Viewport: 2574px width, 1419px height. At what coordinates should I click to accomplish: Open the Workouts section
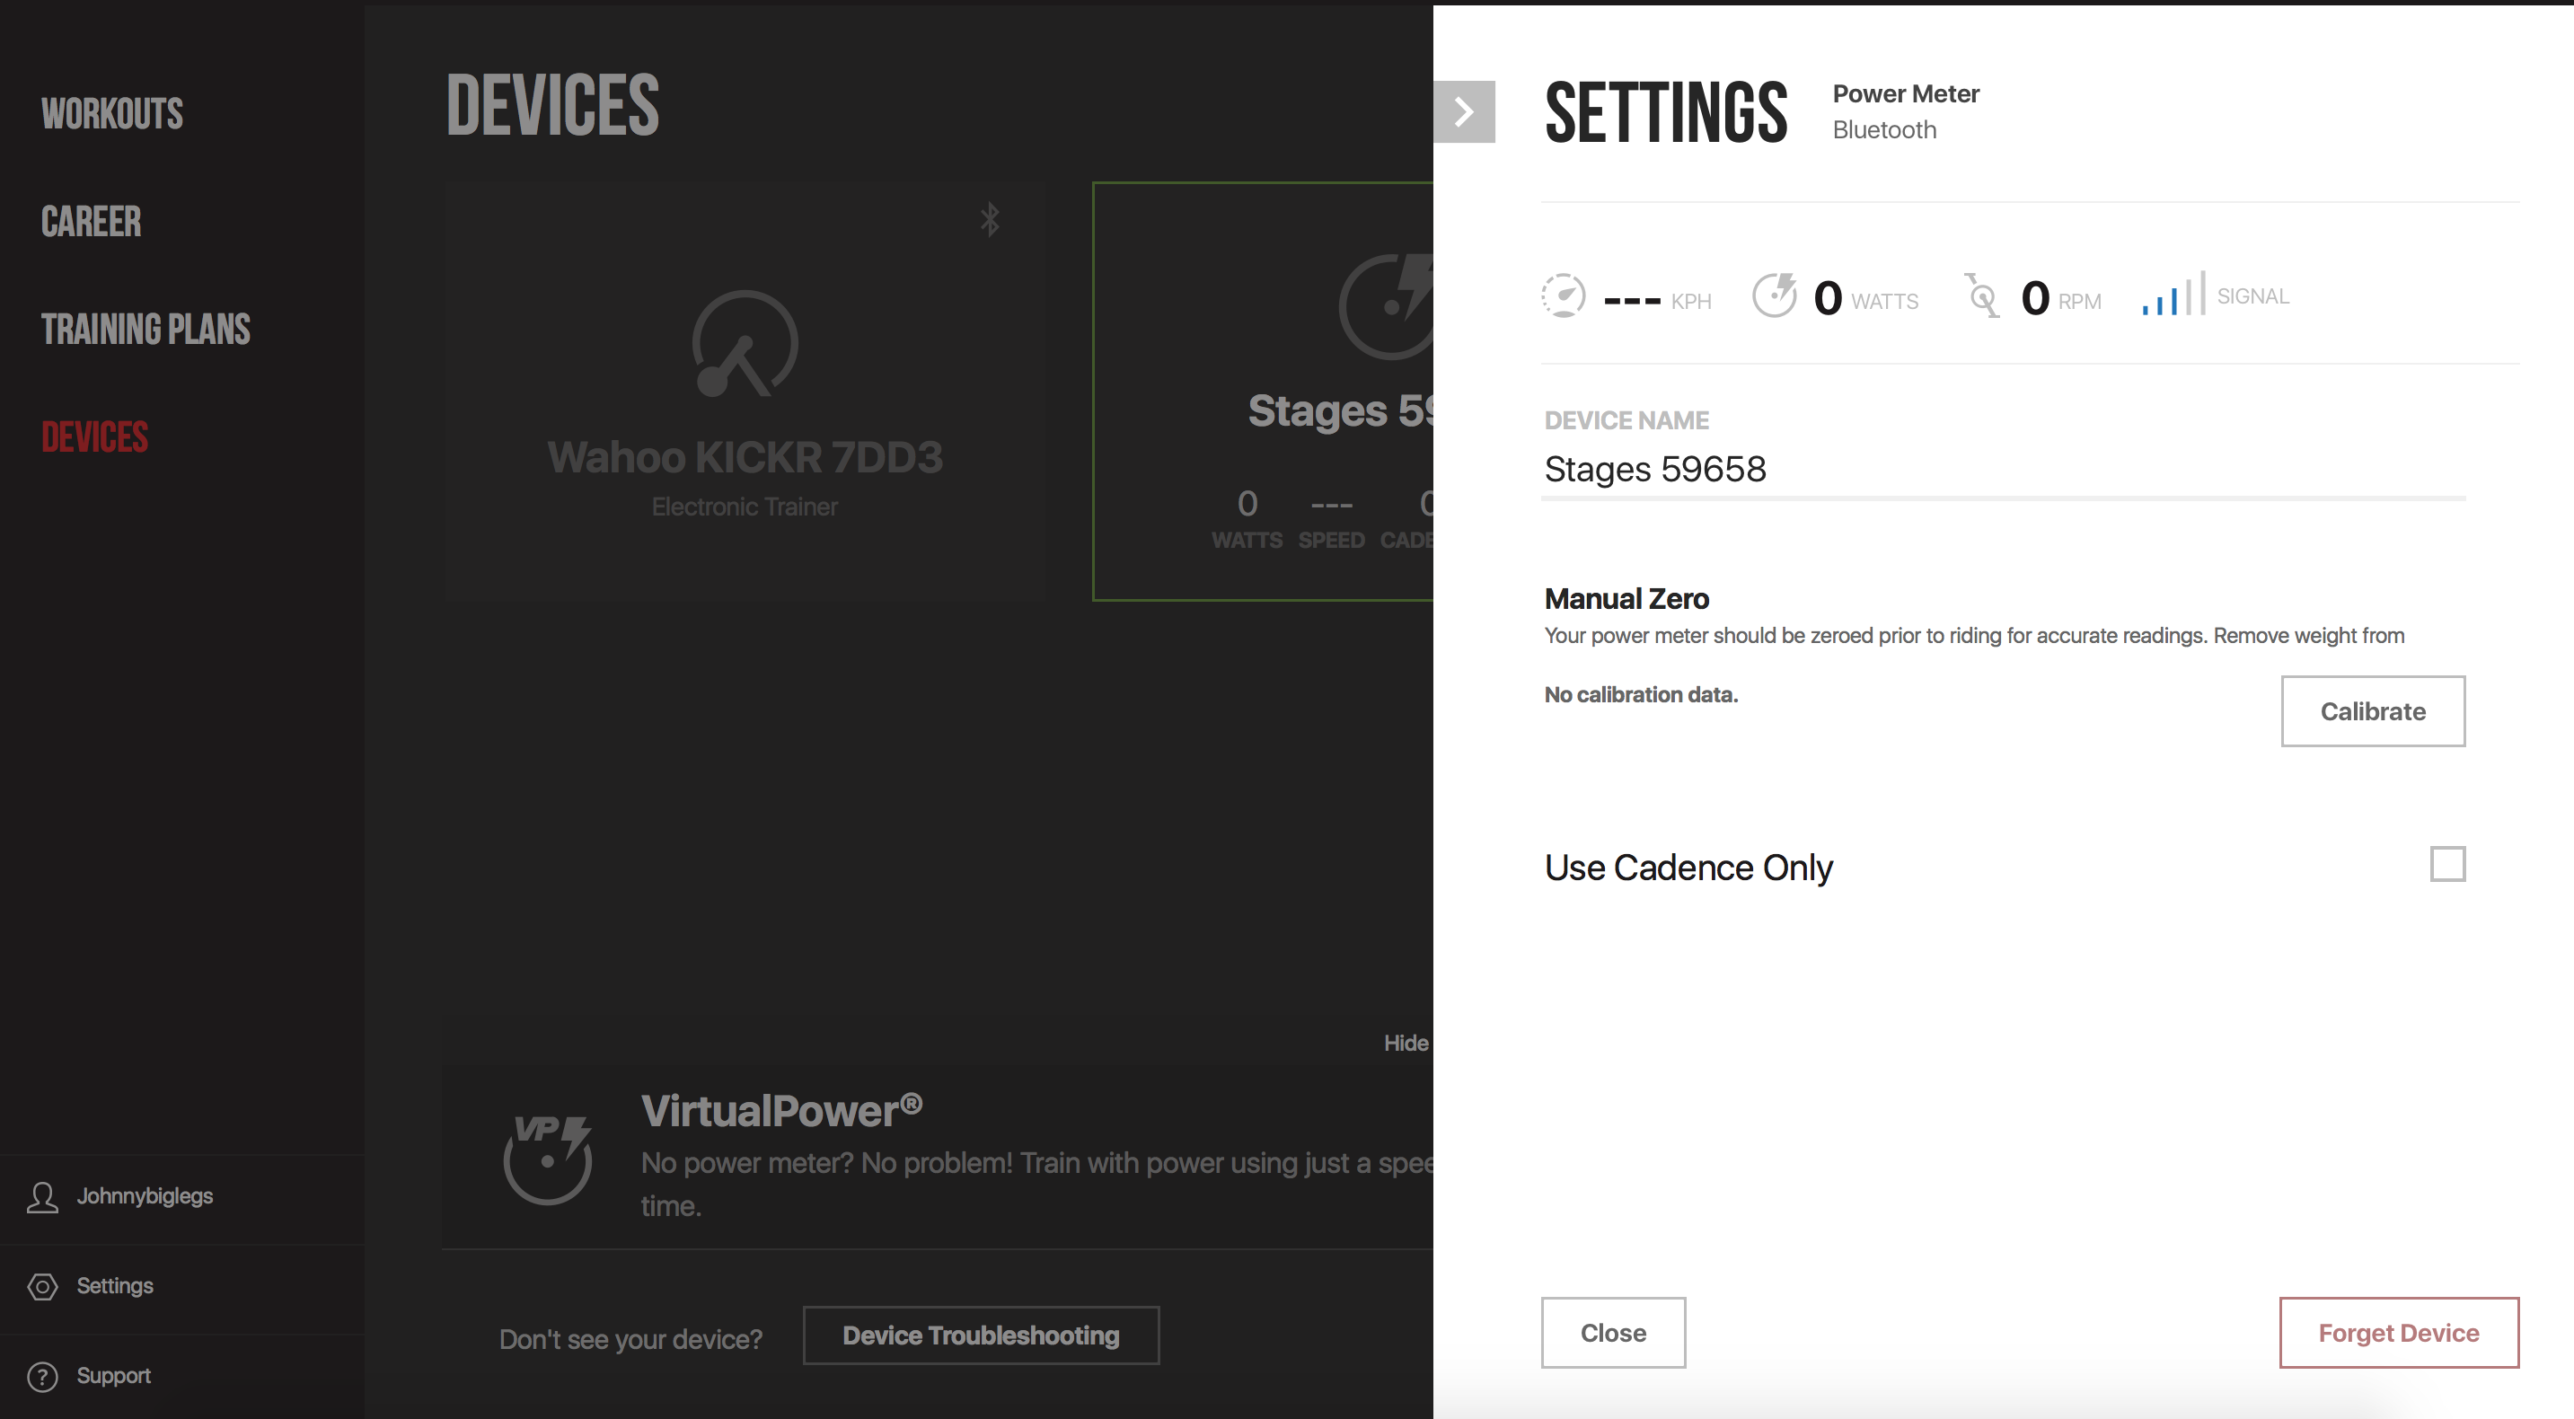(112, 114)
